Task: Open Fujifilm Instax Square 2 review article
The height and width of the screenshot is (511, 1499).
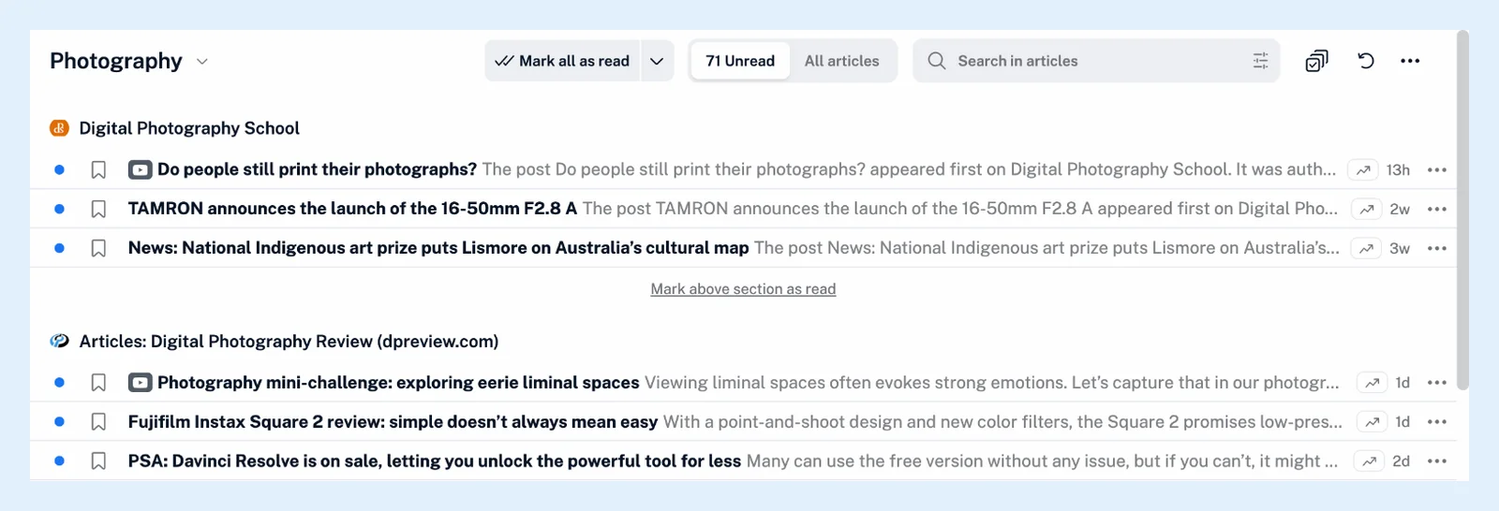Action: [x=393, y=422]
